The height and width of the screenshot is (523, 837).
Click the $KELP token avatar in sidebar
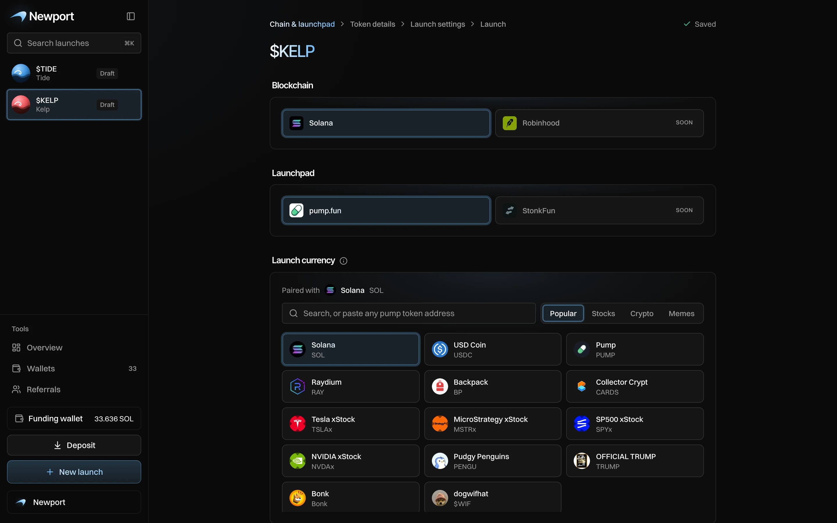pos(21,105)
